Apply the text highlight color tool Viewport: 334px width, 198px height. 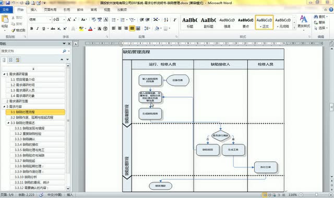point(81,28)
